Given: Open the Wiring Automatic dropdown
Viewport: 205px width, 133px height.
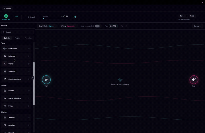Looking at the screenshot, I should tap(69, 26).
